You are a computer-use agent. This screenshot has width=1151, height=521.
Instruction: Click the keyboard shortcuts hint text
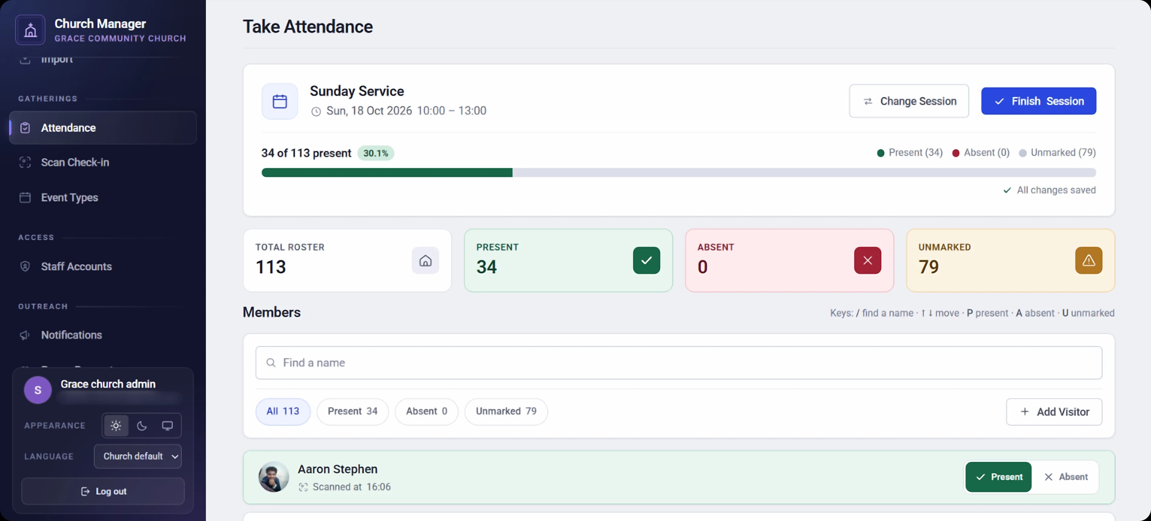(972, 313)
